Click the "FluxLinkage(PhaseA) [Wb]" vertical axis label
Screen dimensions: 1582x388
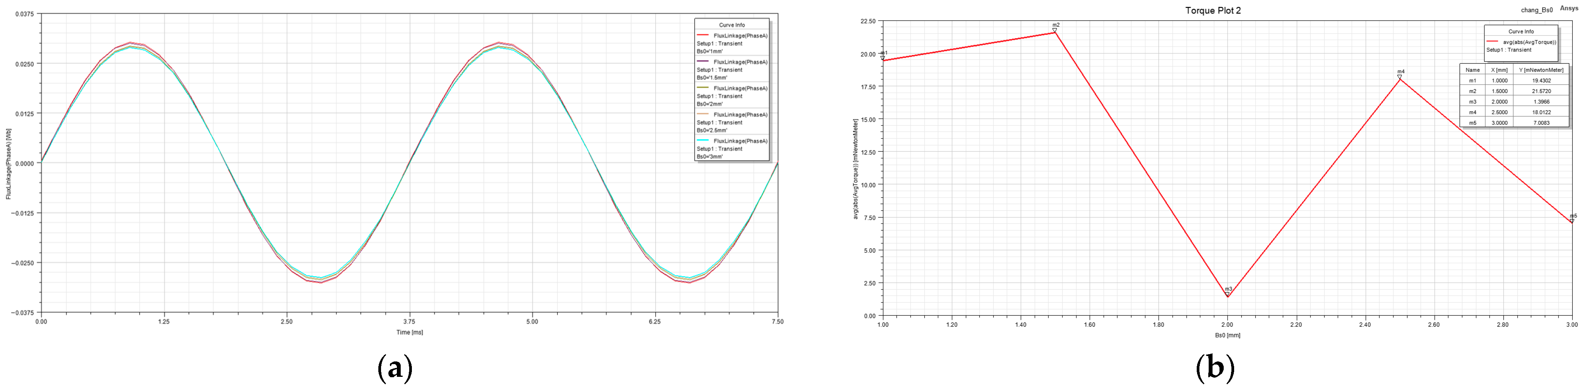8,163
